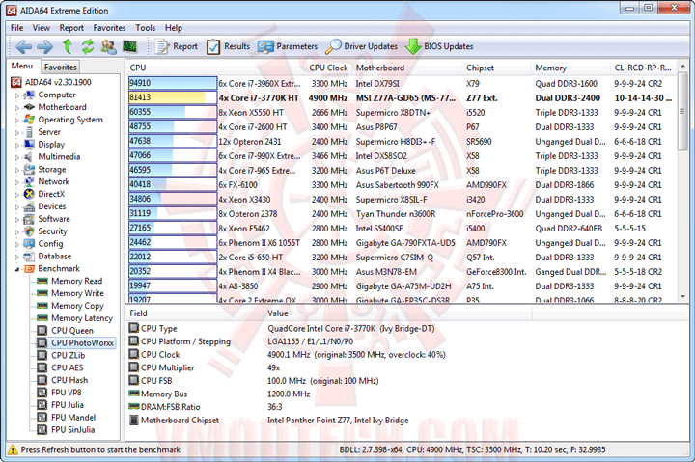Open the File menu

pyautogui.click(x=16, y=28)
